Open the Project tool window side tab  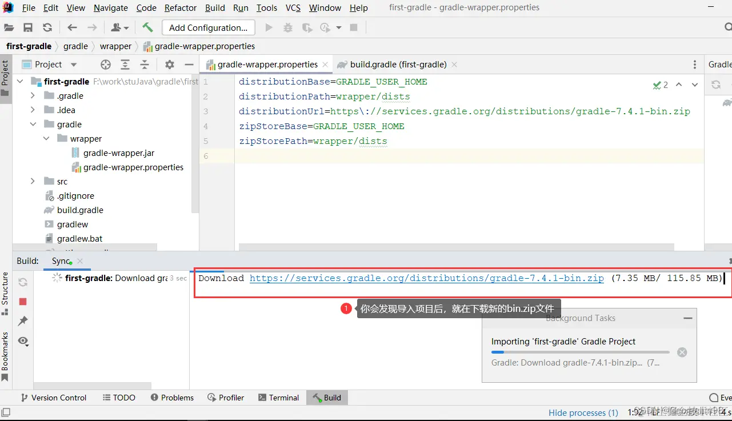pyautogui.click(x=5, y=78)
